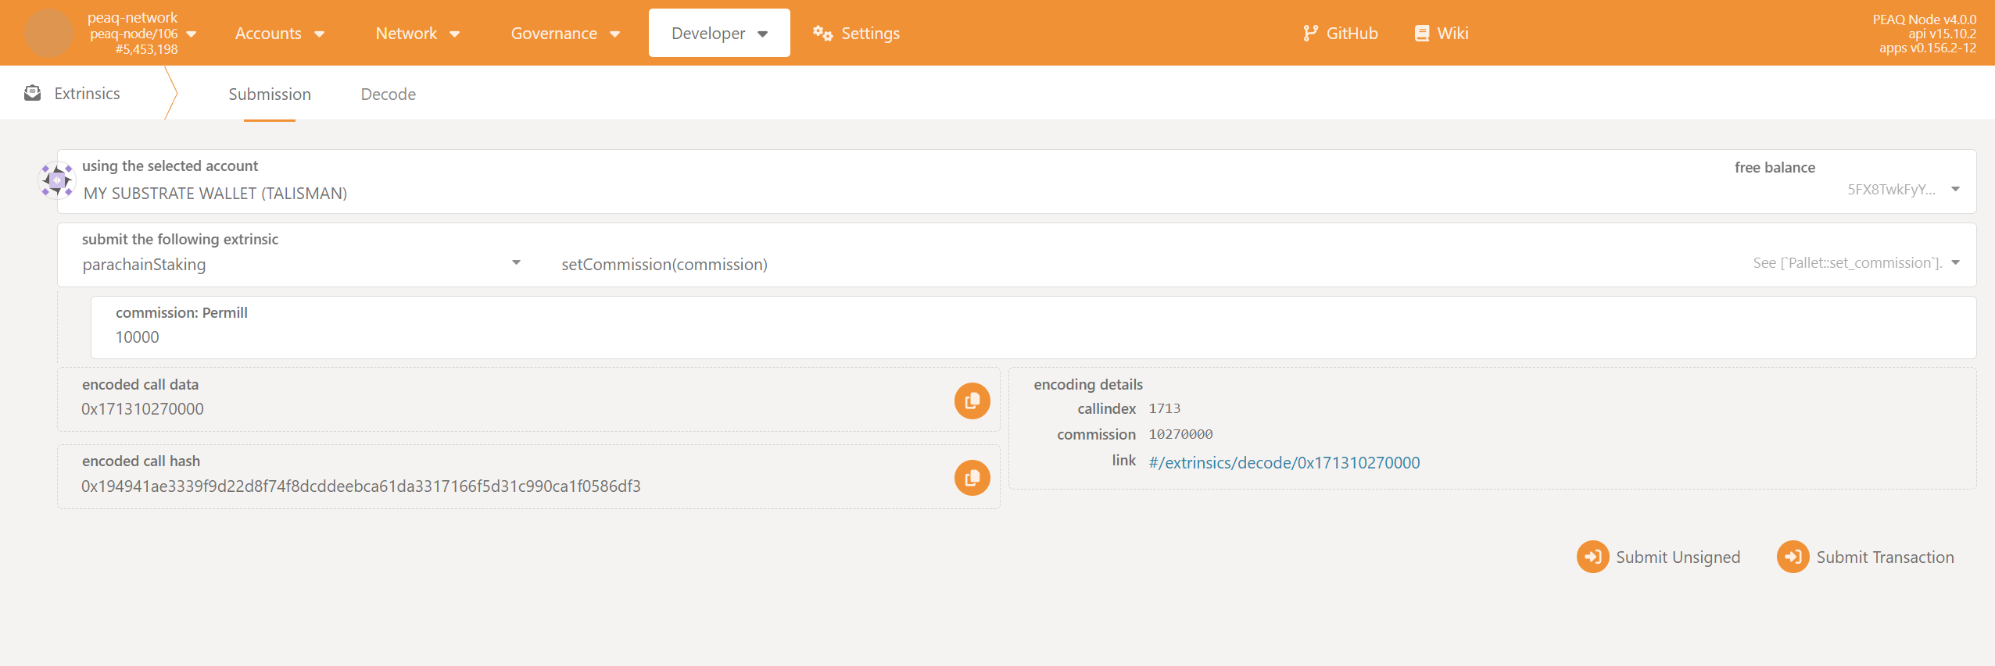Open the parachainStaking pallet dropdown
Viewport: 1995px width, 666px height.
point(301,264)
